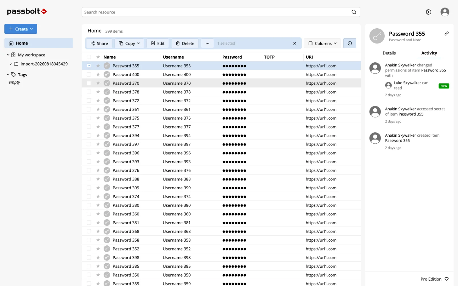Screen dimensions: 458x286
Task: Clear the selection with the X icon
Action: click(295, 43)
